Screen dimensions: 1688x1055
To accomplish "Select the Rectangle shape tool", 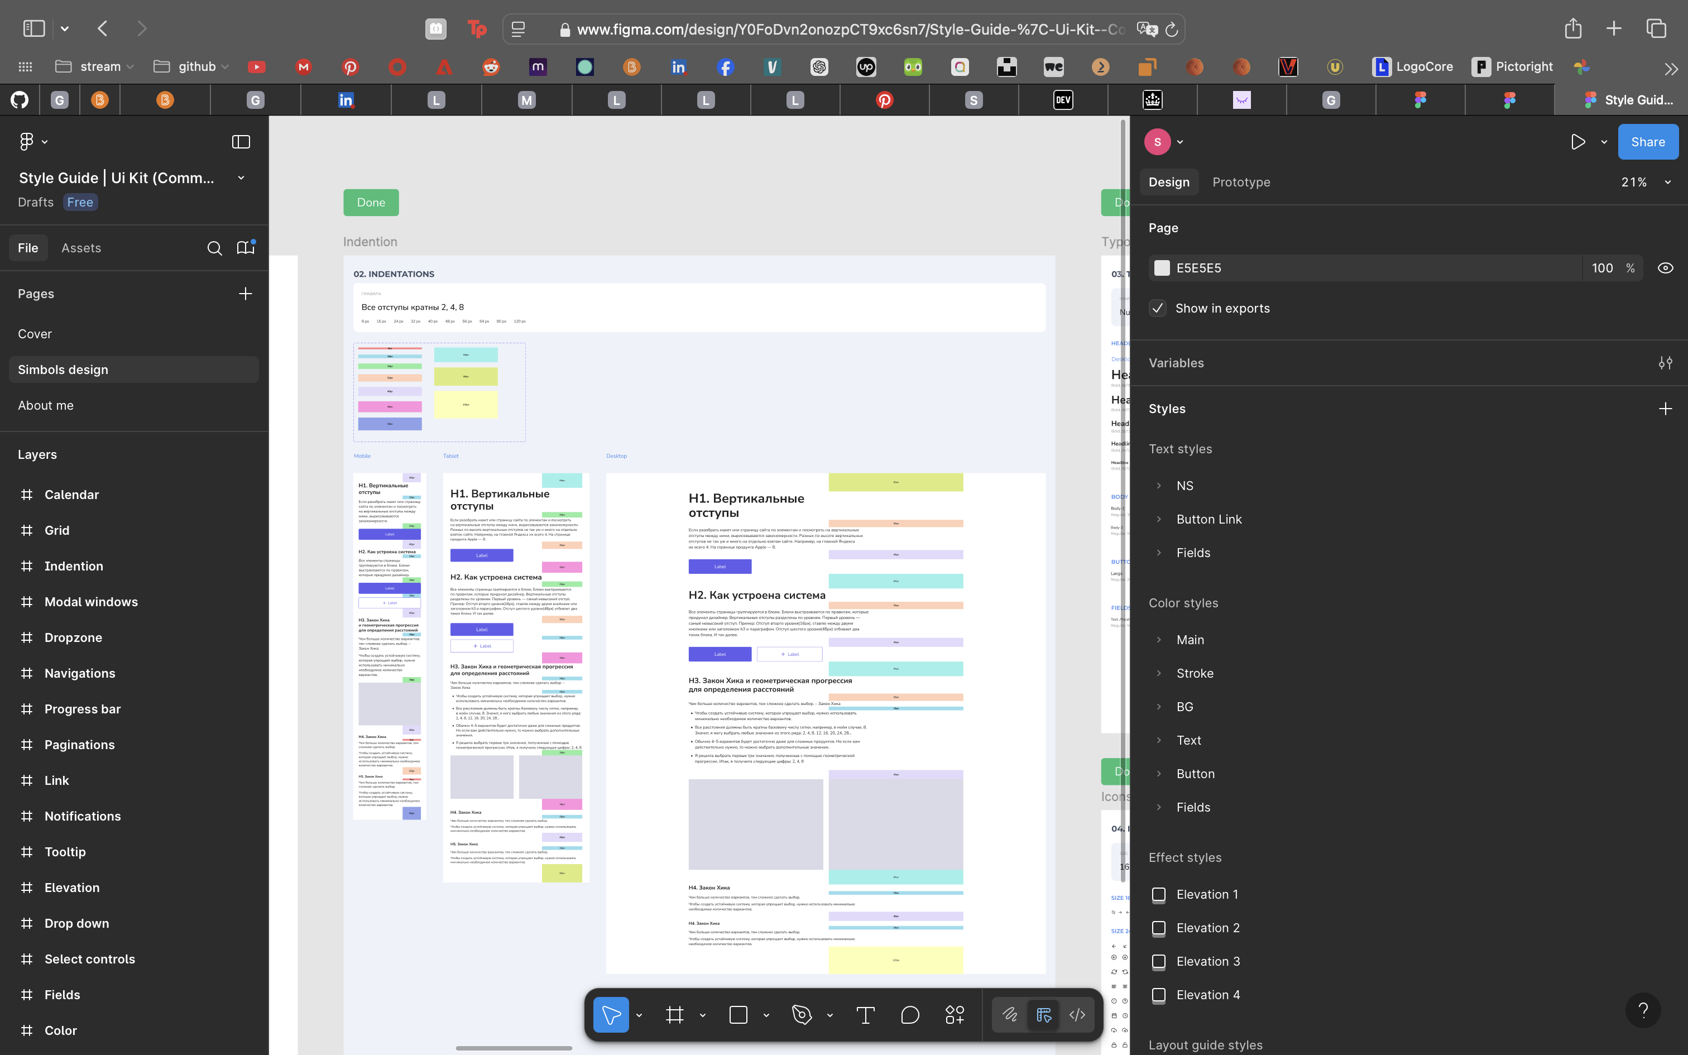I will [x=738, y=1015].
